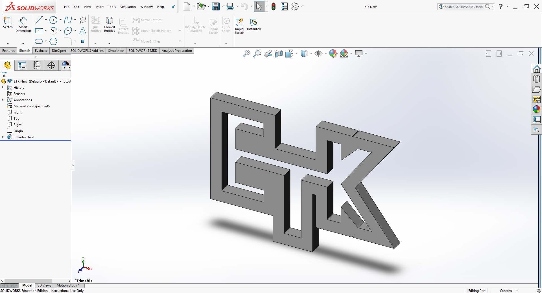Open the Motion Study 1 tab
The height and width of the screenshot is (293, 542).
[x=68, y=285]
